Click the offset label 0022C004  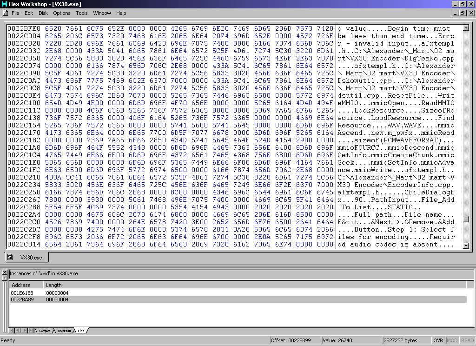click(x=24, y=36)
